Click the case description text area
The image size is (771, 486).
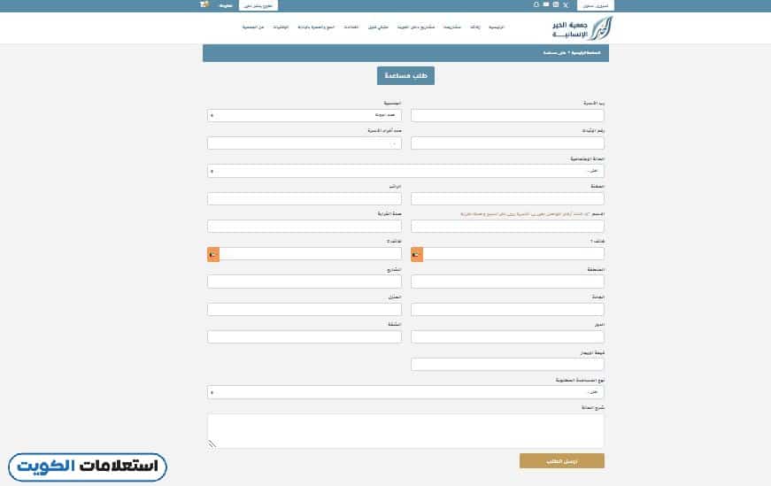point(406,431)
